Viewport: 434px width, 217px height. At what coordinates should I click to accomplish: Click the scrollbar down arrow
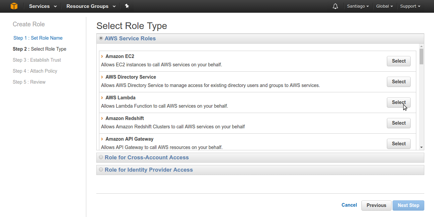(421, 147)
